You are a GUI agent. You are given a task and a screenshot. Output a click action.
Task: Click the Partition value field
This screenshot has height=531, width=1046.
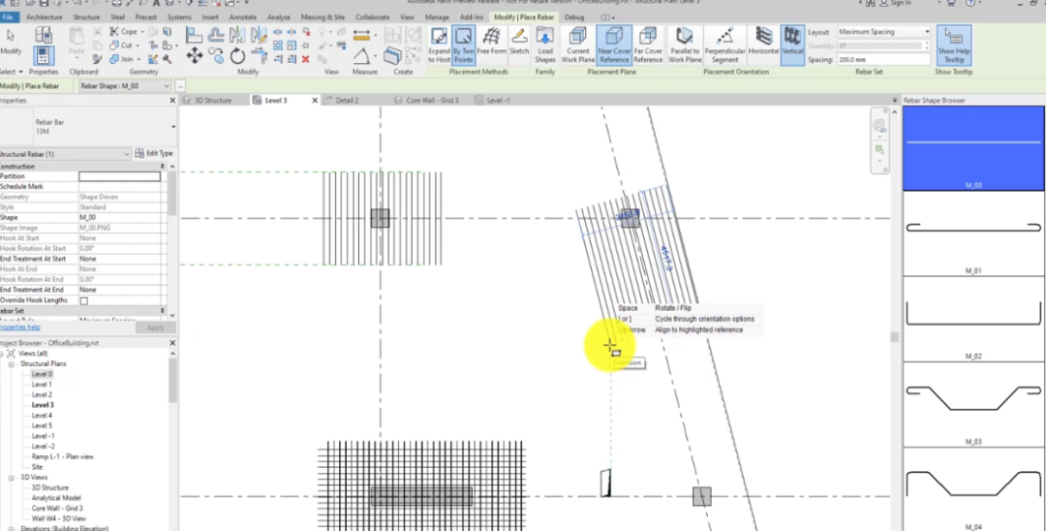pos(119,176)
